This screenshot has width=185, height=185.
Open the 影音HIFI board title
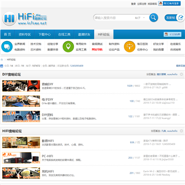pos(48,141)
